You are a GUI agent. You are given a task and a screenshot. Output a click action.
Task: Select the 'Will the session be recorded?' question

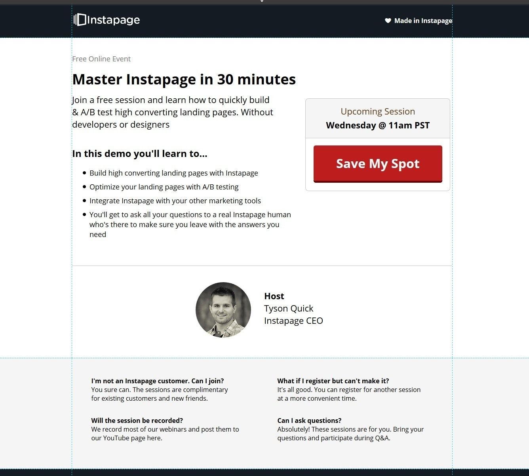[137, 421]
